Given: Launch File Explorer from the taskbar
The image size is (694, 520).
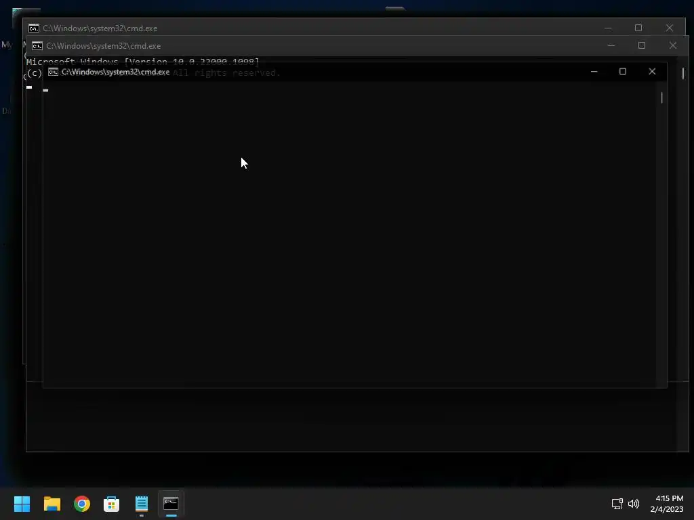Looking at the screenshot, I should pos(52,504).
